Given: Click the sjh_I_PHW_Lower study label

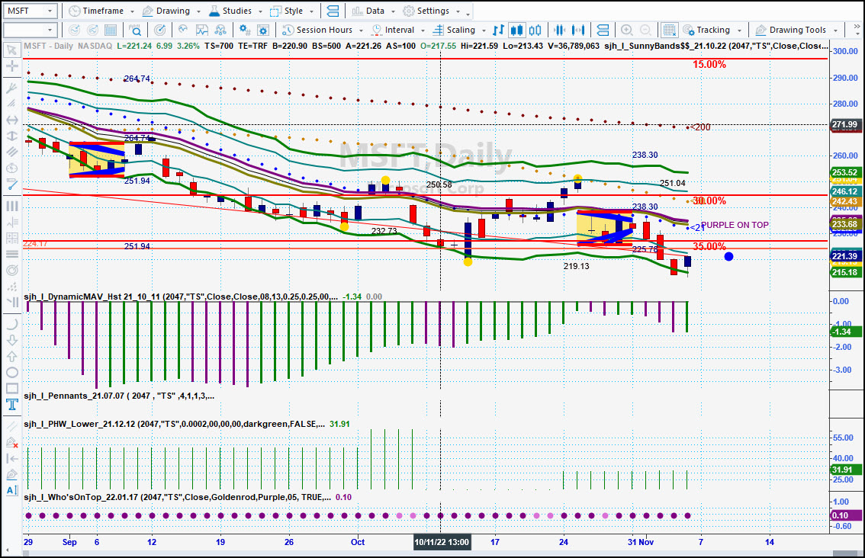Looking at the screenshot, I should (x=174, y=424).
